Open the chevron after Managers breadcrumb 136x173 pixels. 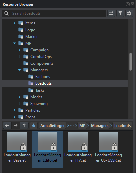[111, 126]
